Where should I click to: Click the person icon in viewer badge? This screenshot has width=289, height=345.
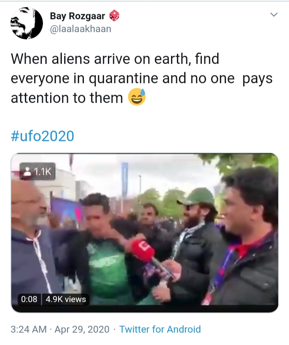pyautogui.click(x=27, y=171)
